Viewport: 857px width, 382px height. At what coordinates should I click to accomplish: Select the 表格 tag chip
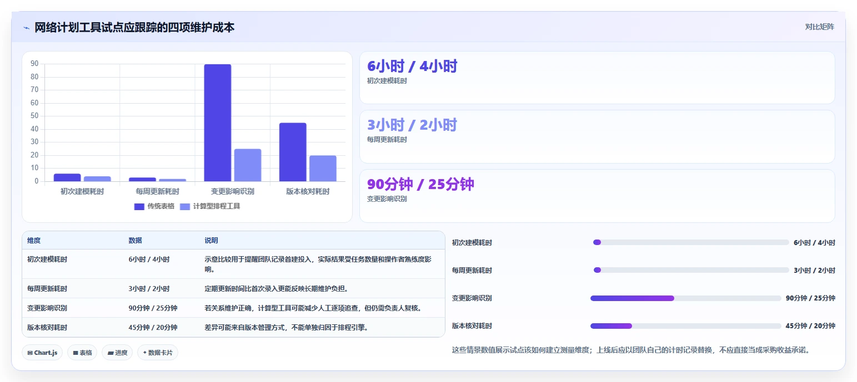(82, 353)
